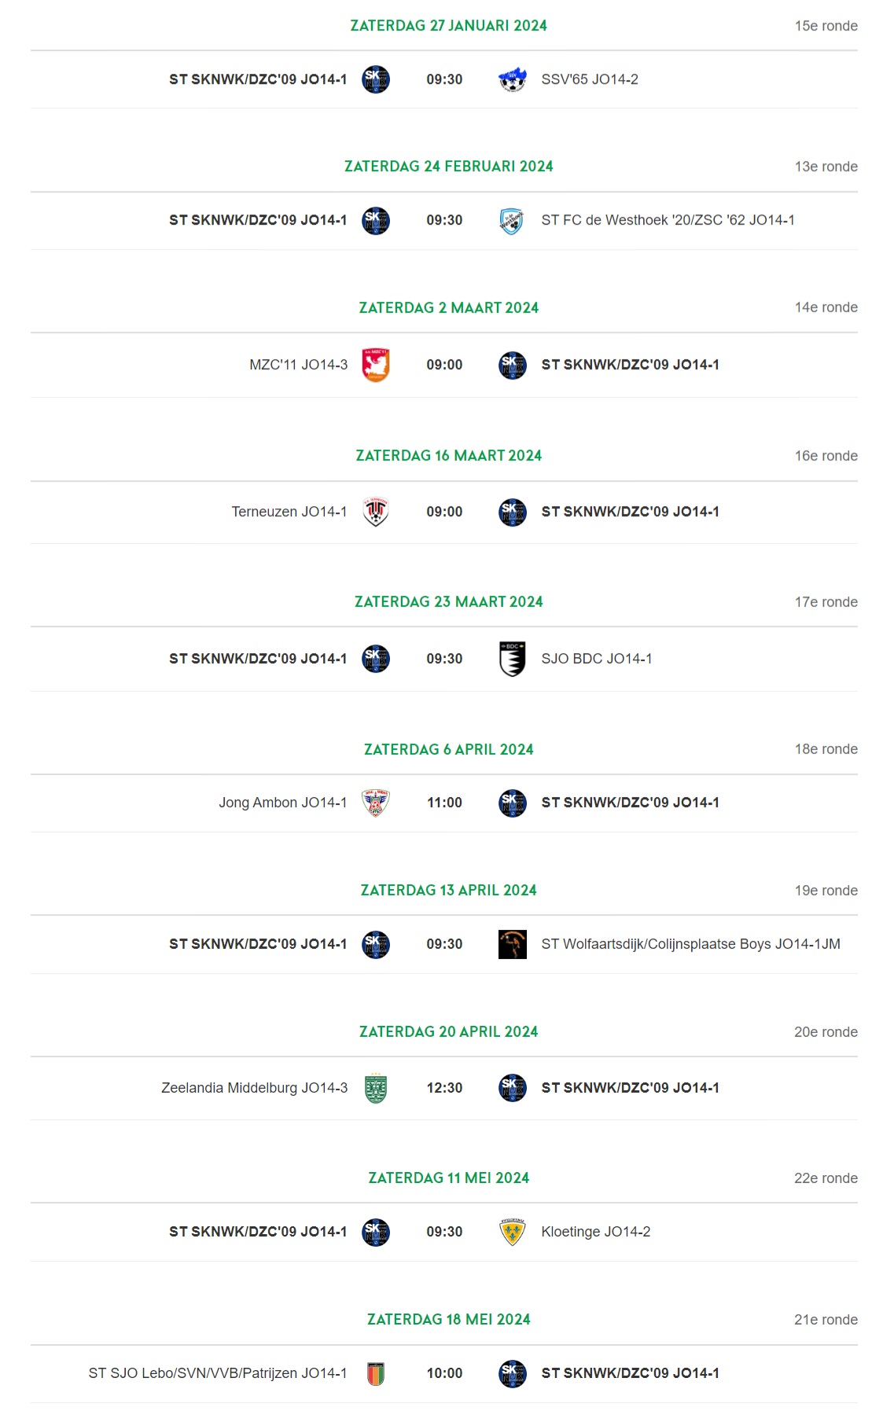Click the Jong Ambon club crest

coord(376,803)
